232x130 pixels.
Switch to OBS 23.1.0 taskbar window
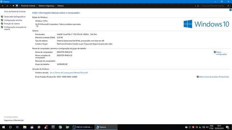pos(83,127)
